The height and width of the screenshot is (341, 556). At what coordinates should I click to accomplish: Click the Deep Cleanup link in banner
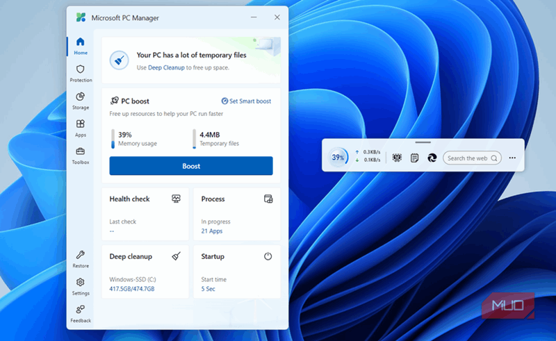pyautogui.click(x=165, y=67)
